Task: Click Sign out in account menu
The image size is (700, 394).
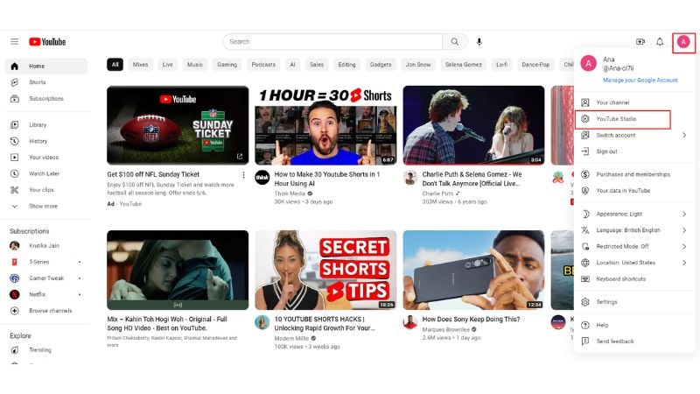Action: pos(634,151)
